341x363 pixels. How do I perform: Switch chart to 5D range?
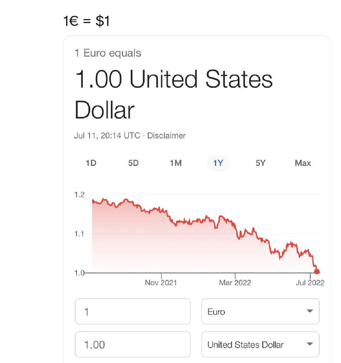pyautogui.click(x=133, y=163)
